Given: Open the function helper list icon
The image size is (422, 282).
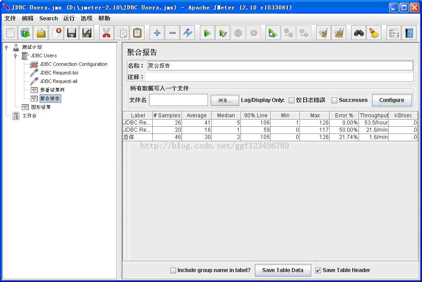Looking at the screenshot, I should tap(394, 33).
